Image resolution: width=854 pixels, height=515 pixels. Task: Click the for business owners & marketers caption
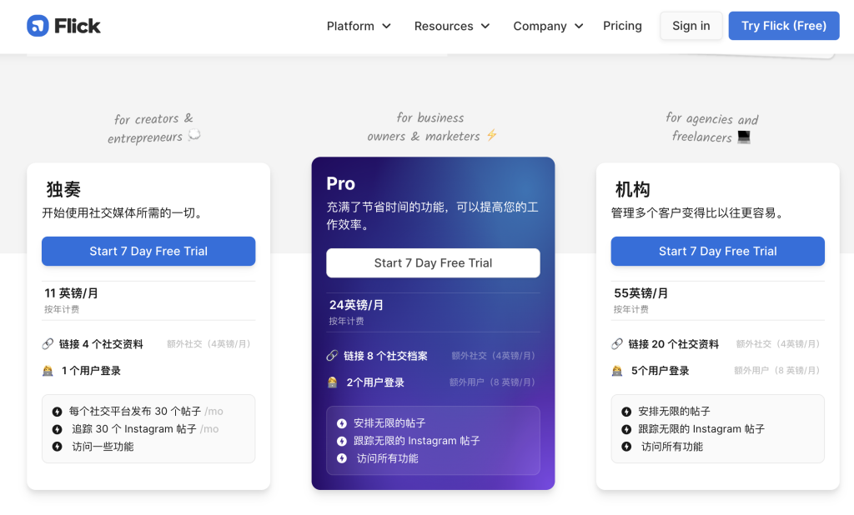coord(432,127)
